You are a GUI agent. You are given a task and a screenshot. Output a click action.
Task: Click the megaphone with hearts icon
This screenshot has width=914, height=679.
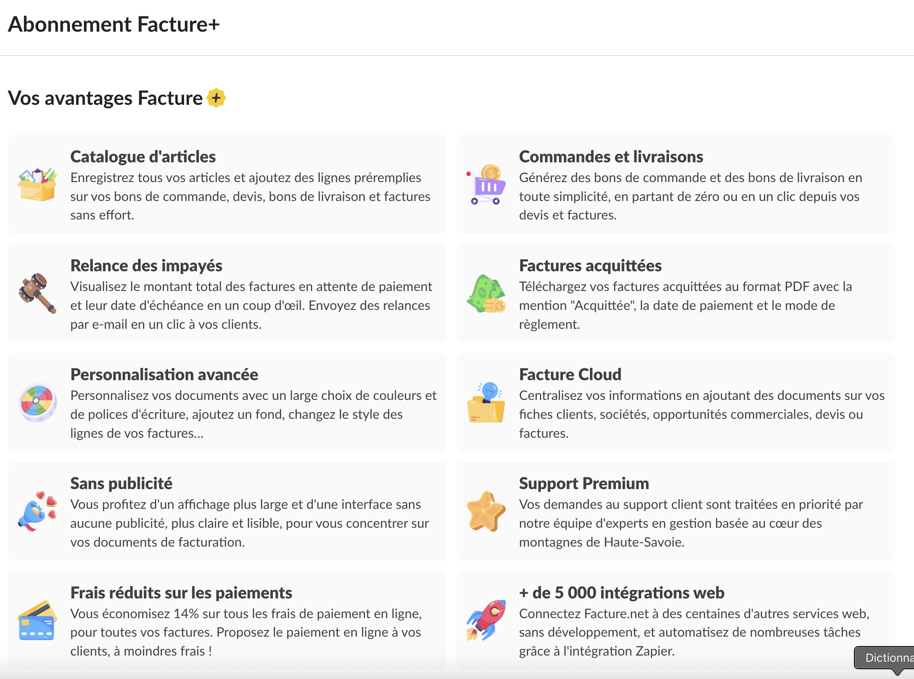[x=37, y=511]
